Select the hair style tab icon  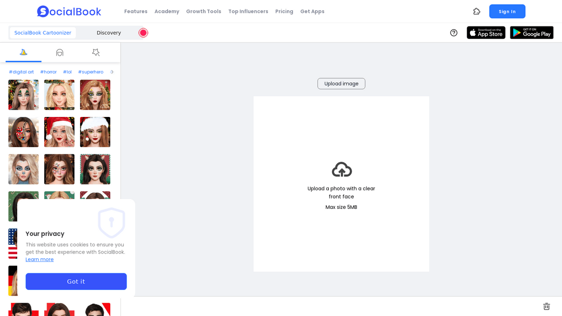coord(59,52)
